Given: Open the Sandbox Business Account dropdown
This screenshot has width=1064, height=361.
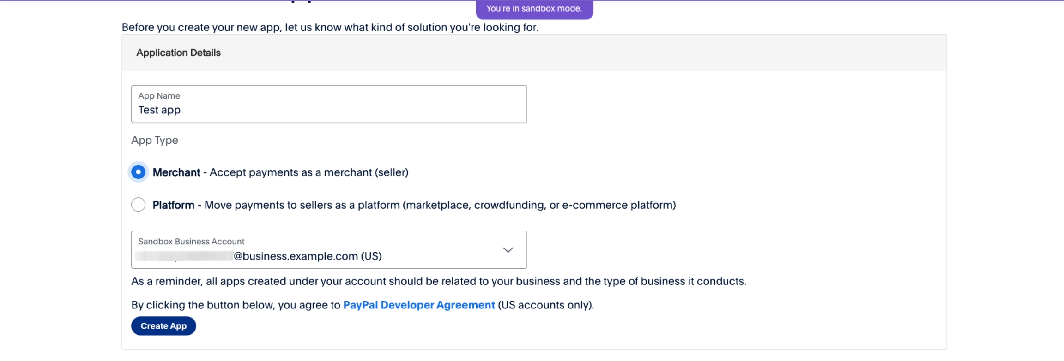Looking at the screenshot, I should (328, 250).
